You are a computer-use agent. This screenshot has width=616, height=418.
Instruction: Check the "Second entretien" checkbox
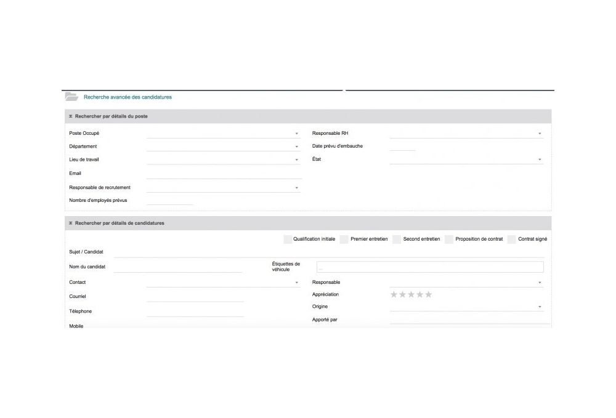[x=397, y=239]
